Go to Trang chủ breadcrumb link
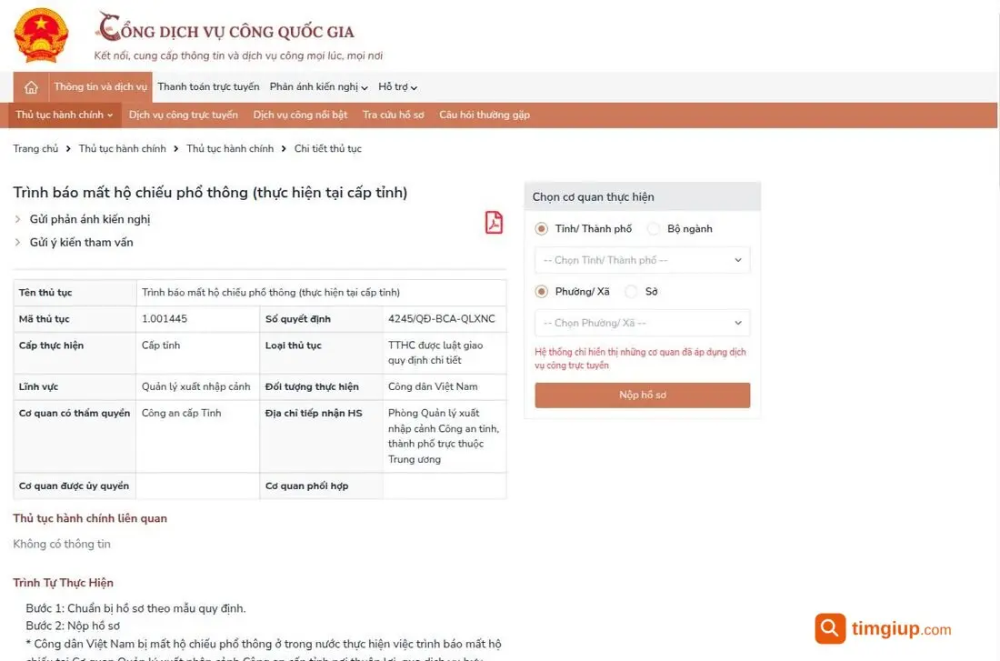The width and height of the screenshot is (1000, 661). 35,149
